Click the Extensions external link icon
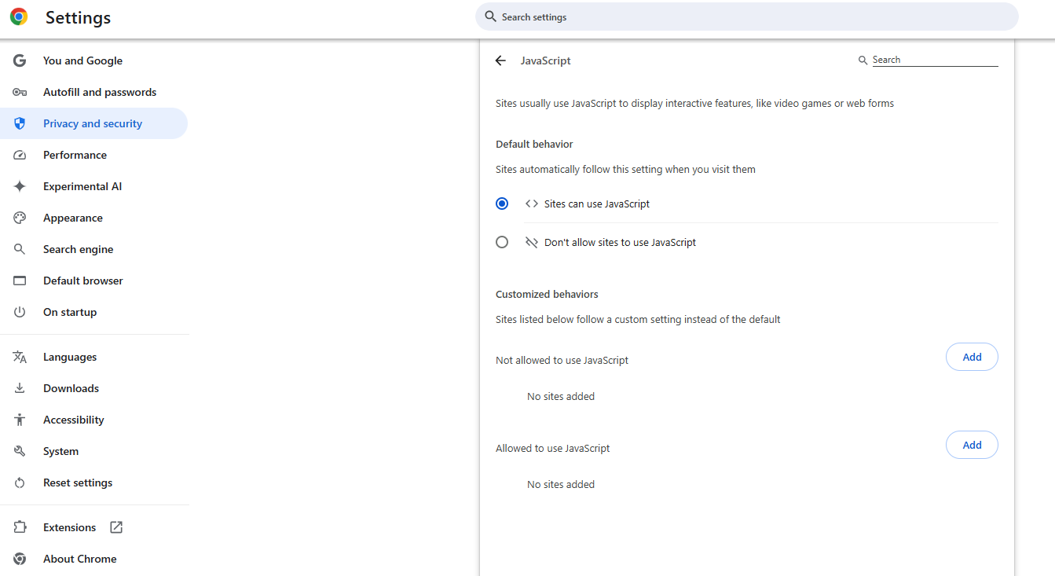1055x576 pixels. point(116,527)
